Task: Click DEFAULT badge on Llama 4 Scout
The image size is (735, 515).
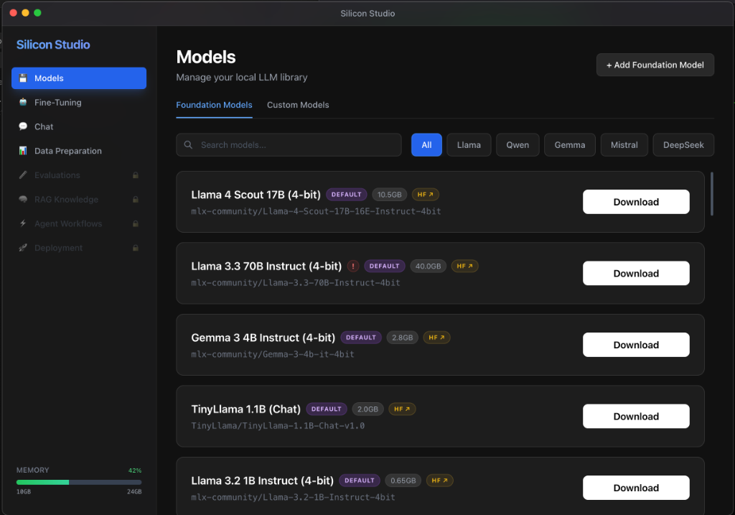Action: (x=347, y=194)
